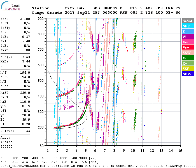Select the W purple legend swatch

click(188, 37)
